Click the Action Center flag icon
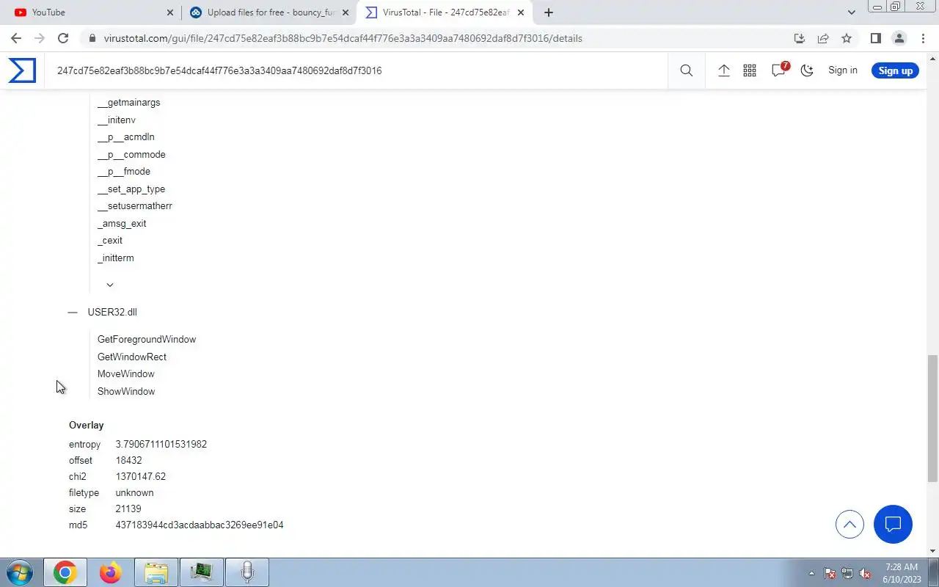Image resolution: width=939 pixels, height=587 pixels. pos(830,573)
